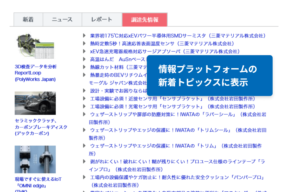Screen dimensions: 288x192
Task: Click the arrow bullet beside IWATAの「トリム」
Action: click(84, 146)
